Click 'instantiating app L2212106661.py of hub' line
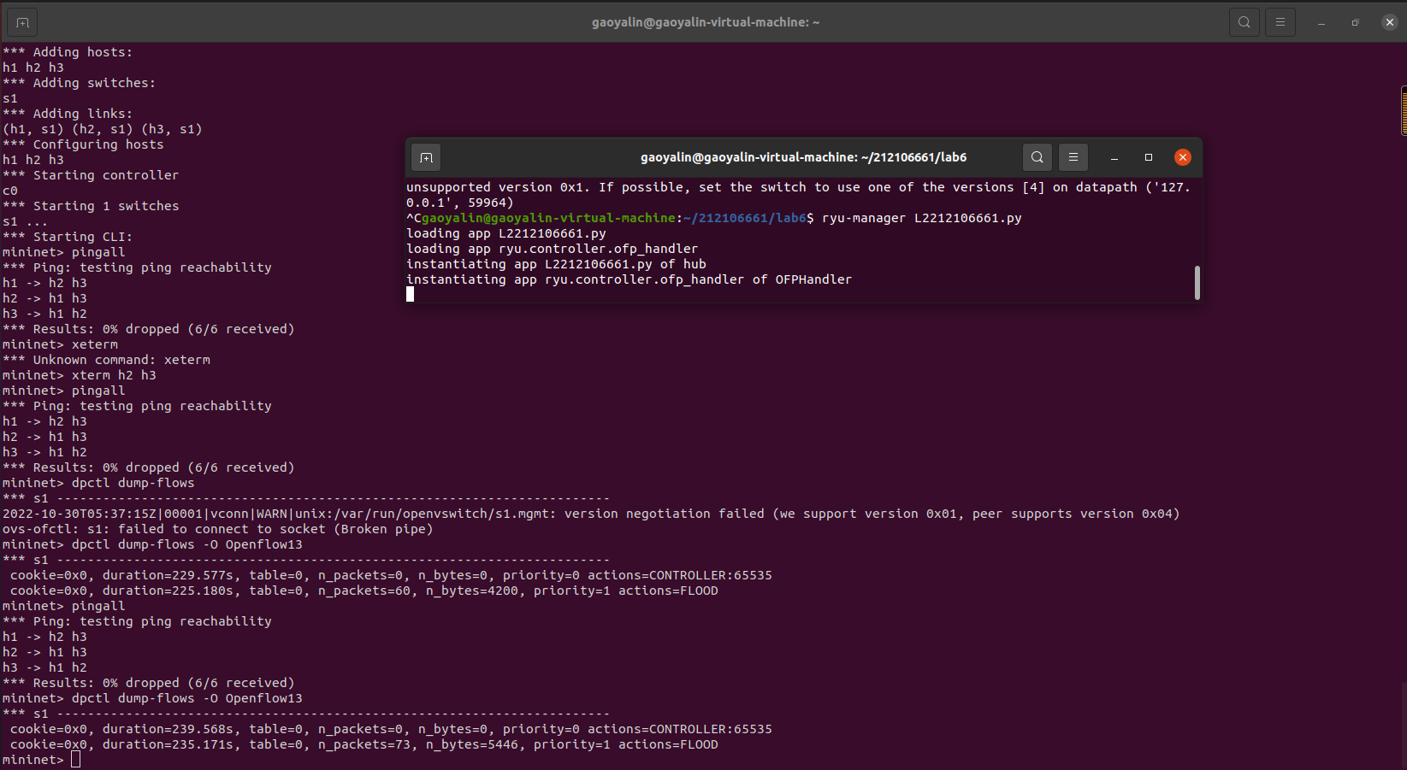The image size is (1407, 770). coord(556,264)
